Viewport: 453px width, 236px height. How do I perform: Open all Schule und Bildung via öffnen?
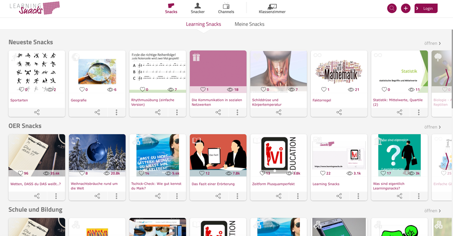[x=433, y=211]
